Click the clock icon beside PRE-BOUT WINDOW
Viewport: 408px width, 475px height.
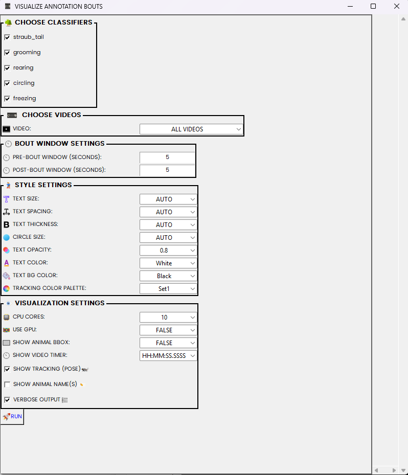(x=6, y=157)
